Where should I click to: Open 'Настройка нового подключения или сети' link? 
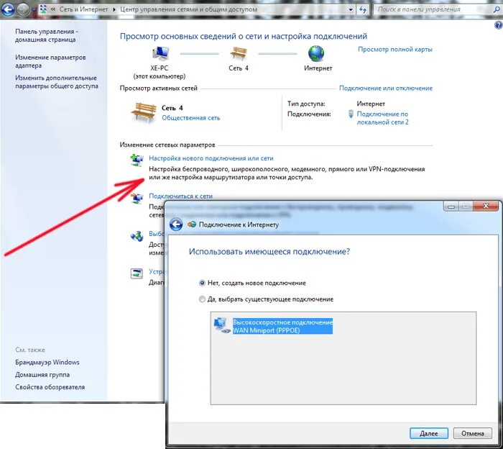211,158
